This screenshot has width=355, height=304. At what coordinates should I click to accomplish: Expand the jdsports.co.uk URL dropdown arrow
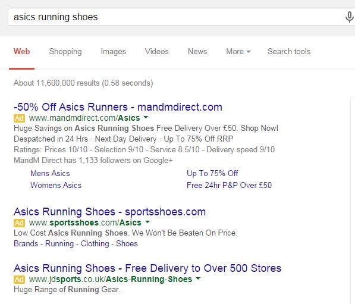[x=198, y=278]
